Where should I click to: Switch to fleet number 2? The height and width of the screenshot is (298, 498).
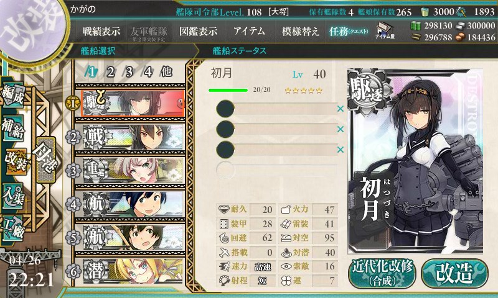click(110, 72)
